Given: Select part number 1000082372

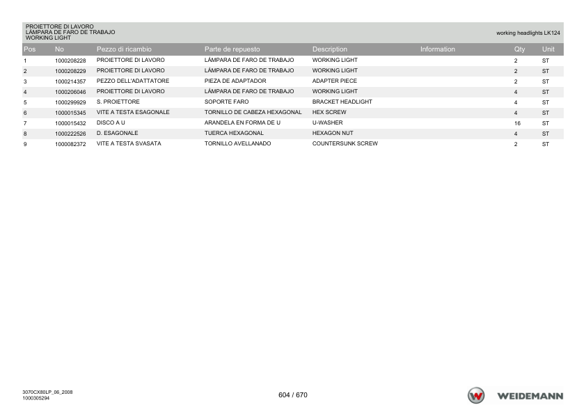Looking at the screenshot, I should [x=70, y=144].
